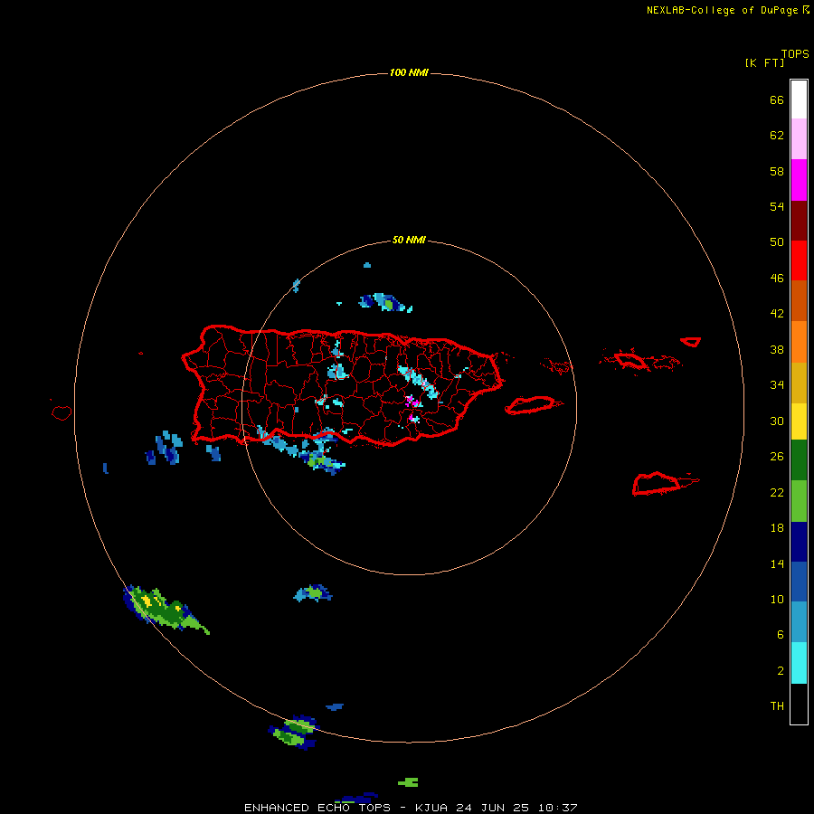
Task: Click the "46" legend value
Action: coord(777,279)
